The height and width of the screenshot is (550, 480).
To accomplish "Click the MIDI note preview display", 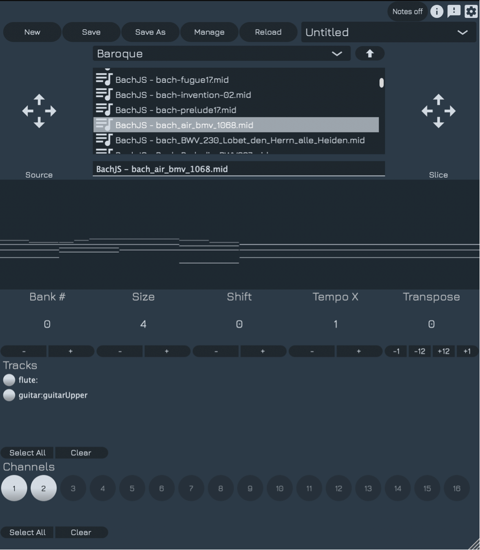I will 240,234.
